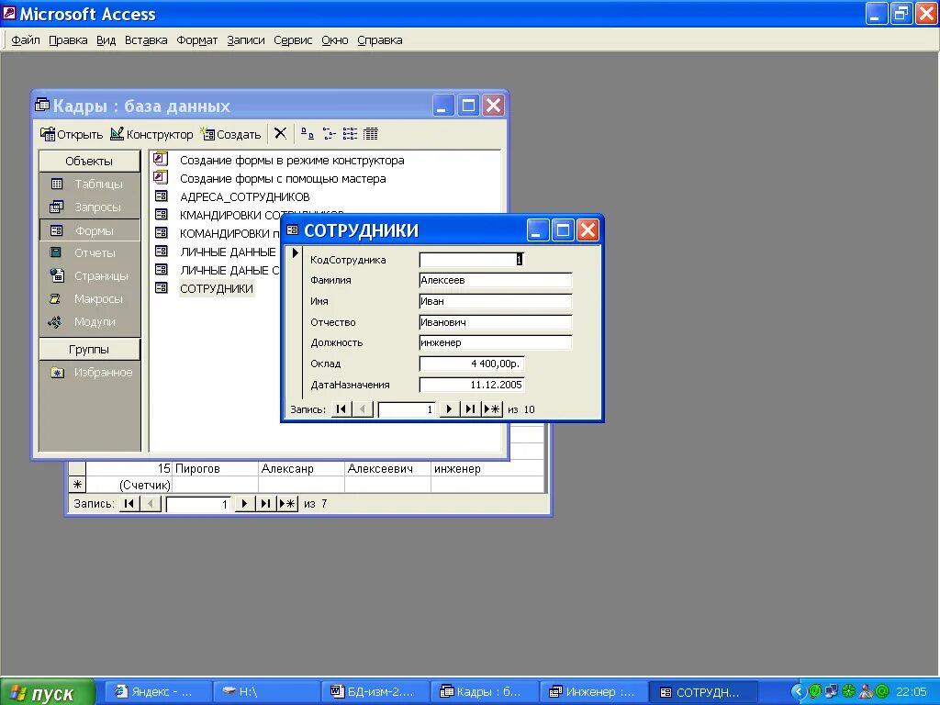Open the Формат menu
This screenshot has height=705, width=940.
point(196,40)
